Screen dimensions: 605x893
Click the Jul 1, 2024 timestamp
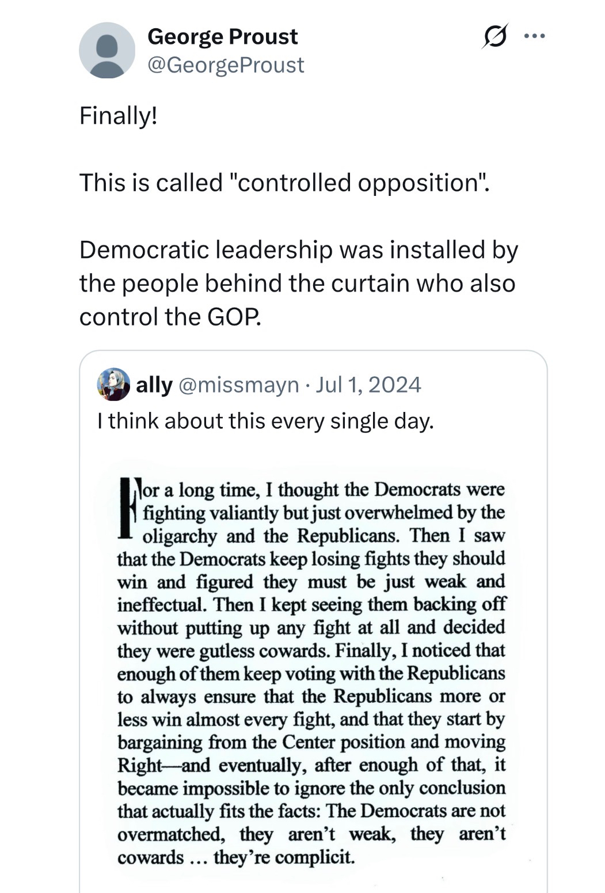coord(368,385)
